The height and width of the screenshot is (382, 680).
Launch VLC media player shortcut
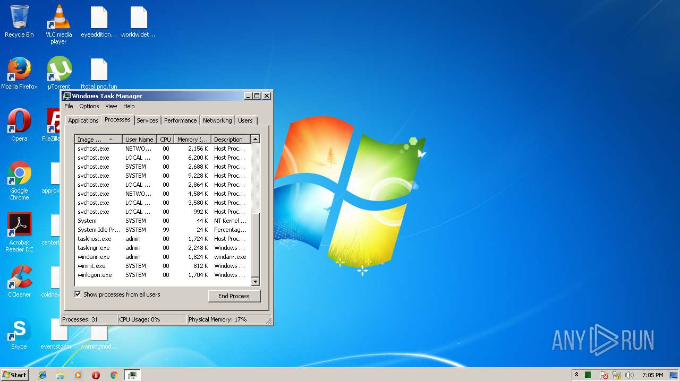58,25
